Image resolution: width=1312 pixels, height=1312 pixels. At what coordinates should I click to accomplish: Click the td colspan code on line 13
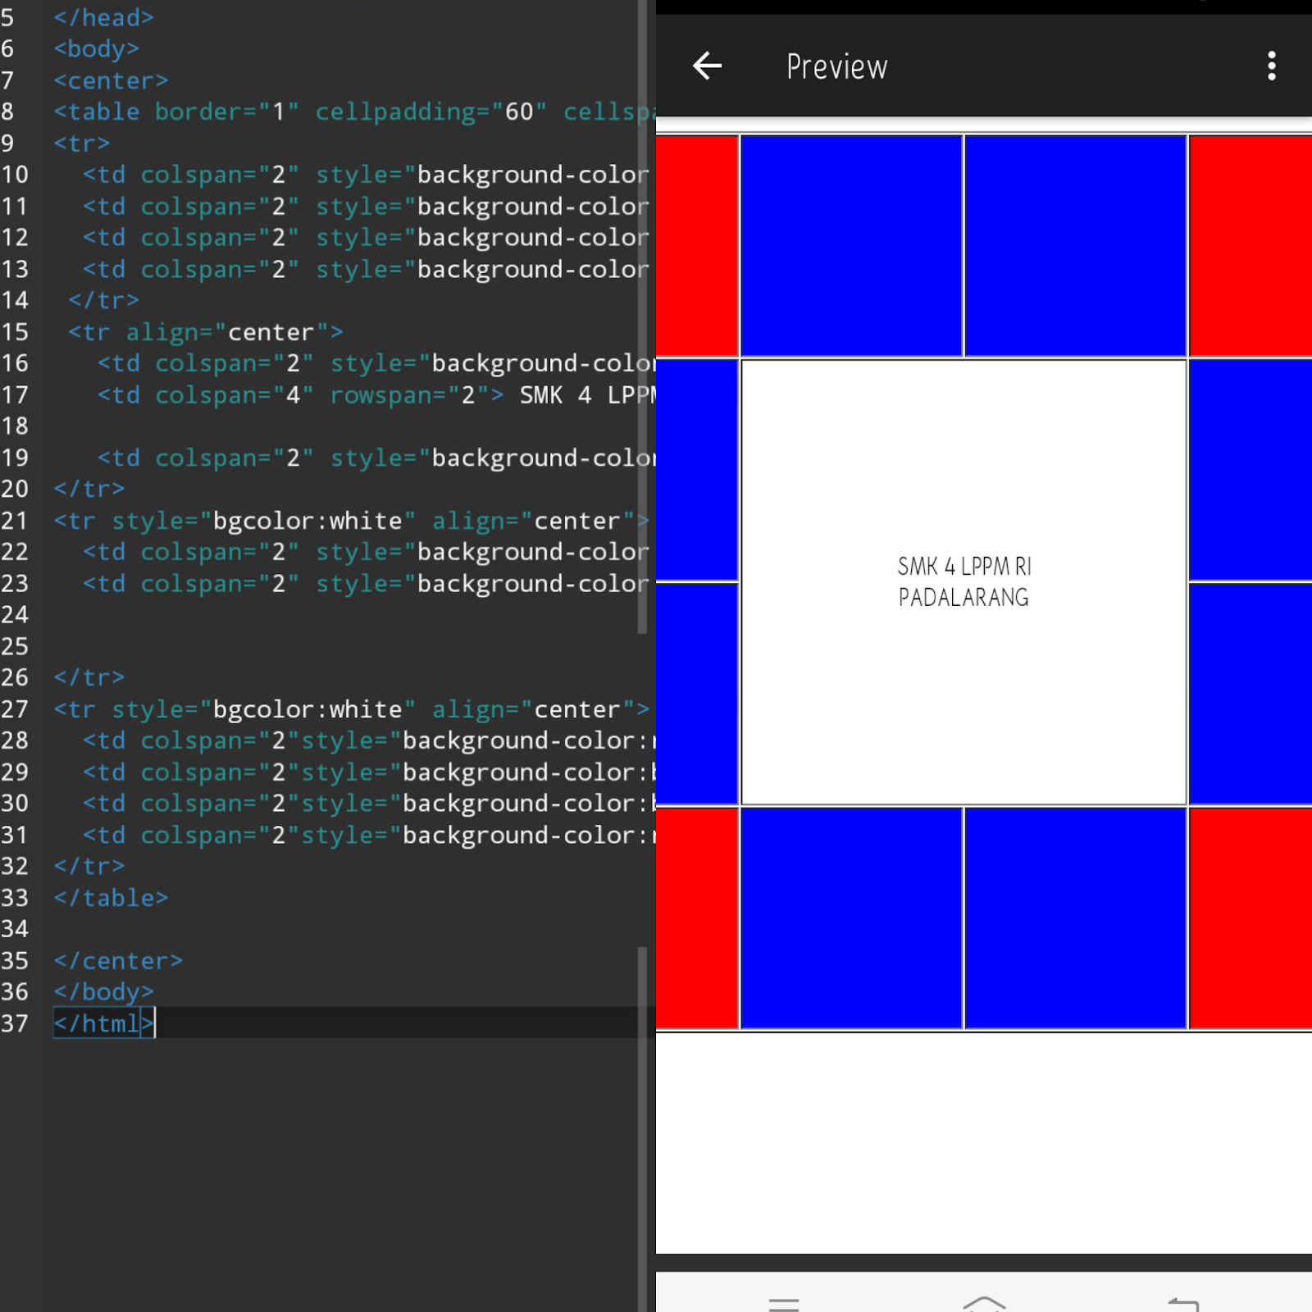366,269
